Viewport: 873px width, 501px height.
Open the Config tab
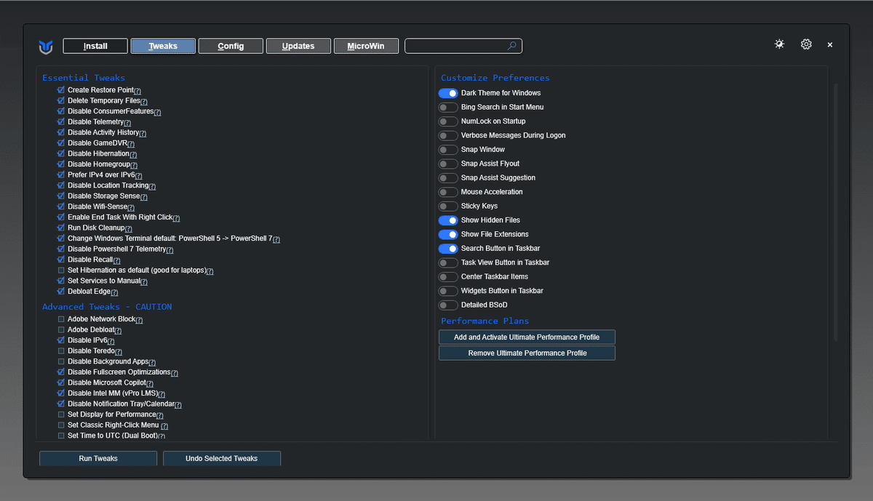pyautogui.click(x=231, y=46)
